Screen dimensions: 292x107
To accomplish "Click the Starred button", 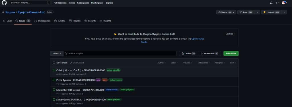I will pos(271,12).
